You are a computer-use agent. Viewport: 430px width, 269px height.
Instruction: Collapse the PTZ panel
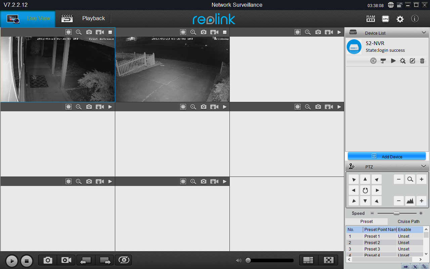click(x=423, y=166)
